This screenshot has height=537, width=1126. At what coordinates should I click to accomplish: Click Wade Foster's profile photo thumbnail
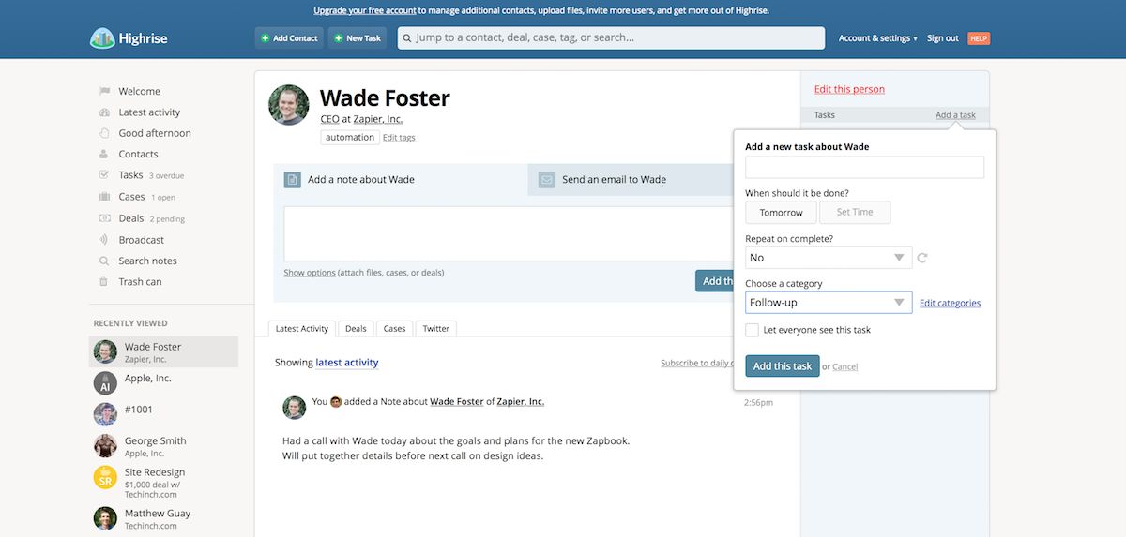click(289, 105)
